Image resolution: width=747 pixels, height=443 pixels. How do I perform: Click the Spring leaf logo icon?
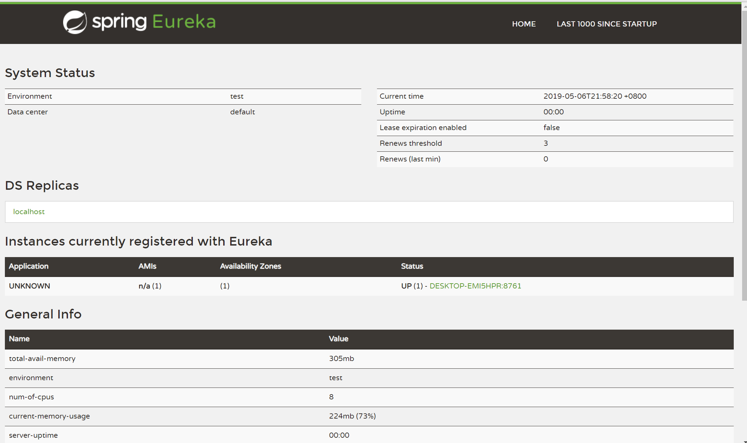(x=75, y=22)
